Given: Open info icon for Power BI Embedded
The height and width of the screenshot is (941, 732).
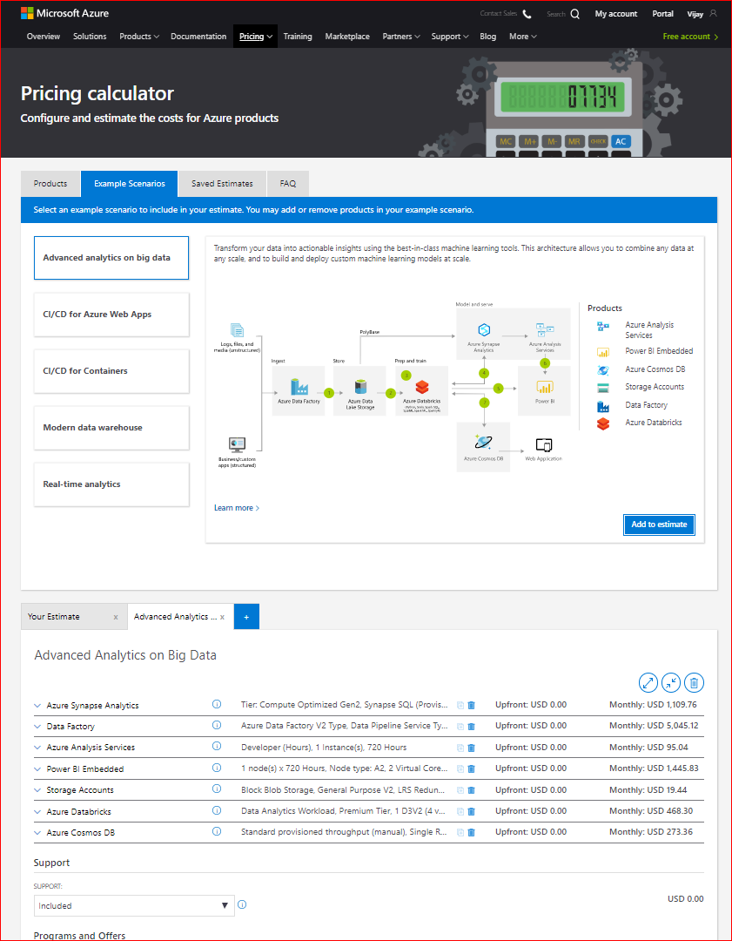Looking at the screenshot, I should (217, 768).
